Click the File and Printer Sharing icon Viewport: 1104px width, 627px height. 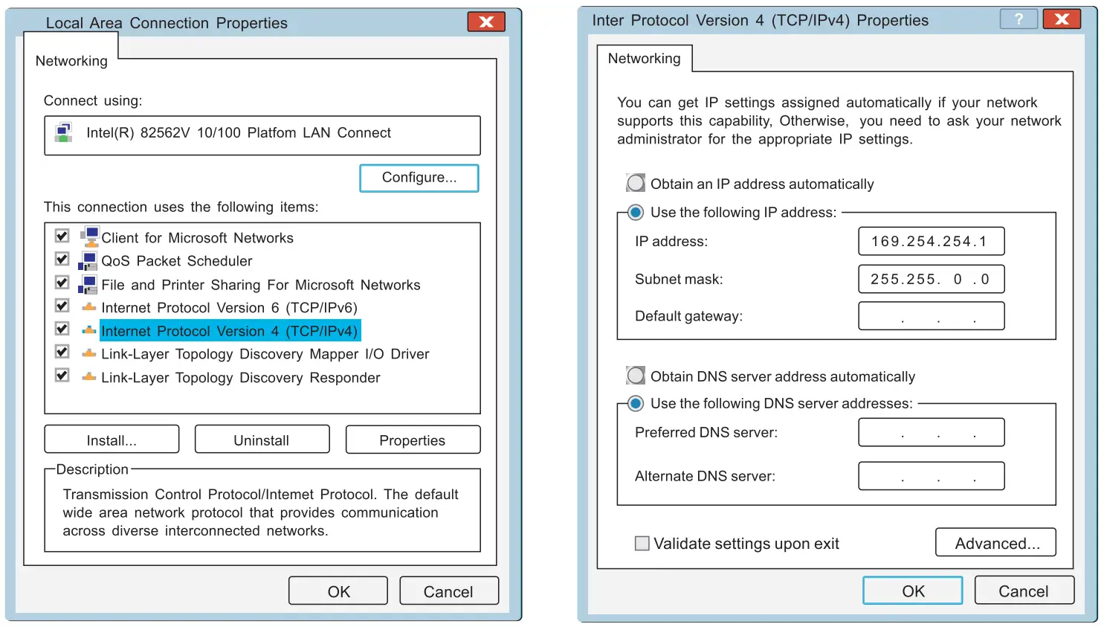pyautogui.click(x=88, y=285)
